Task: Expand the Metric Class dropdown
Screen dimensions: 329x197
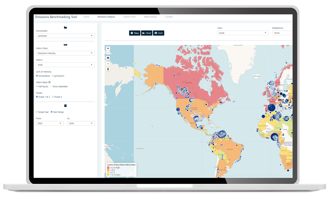Action: coord(65,53)
